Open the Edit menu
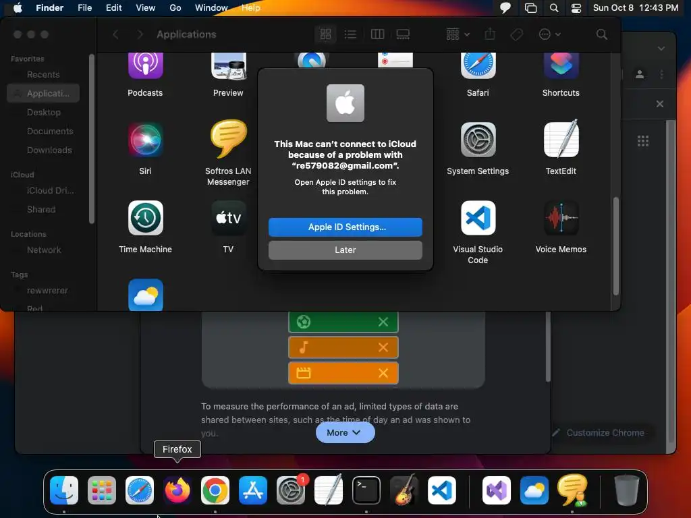The width and height of the screenshot is (691, 518). click(113, 7)
